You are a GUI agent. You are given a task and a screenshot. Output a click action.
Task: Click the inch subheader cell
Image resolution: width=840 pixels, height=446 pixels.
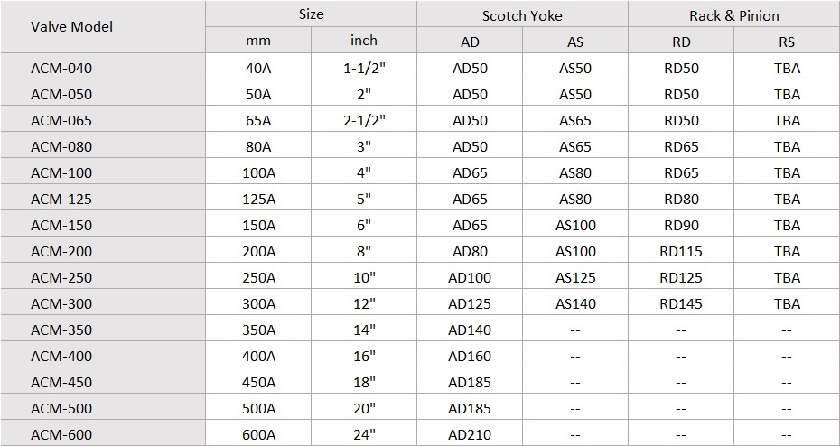364,40
